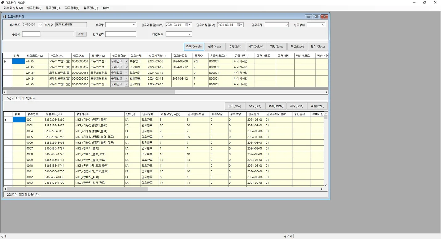The height and width of the screenshot is (239, 441).
Task: Click the up arrow of the detail grid's vertical scrollbar
Action: tap(326, 114)
